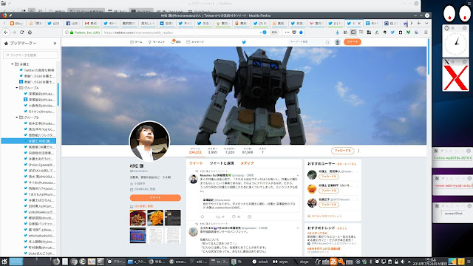Open Twitter モーメント nav item
The height and width of the screenshot is (266, 473).
157,42
